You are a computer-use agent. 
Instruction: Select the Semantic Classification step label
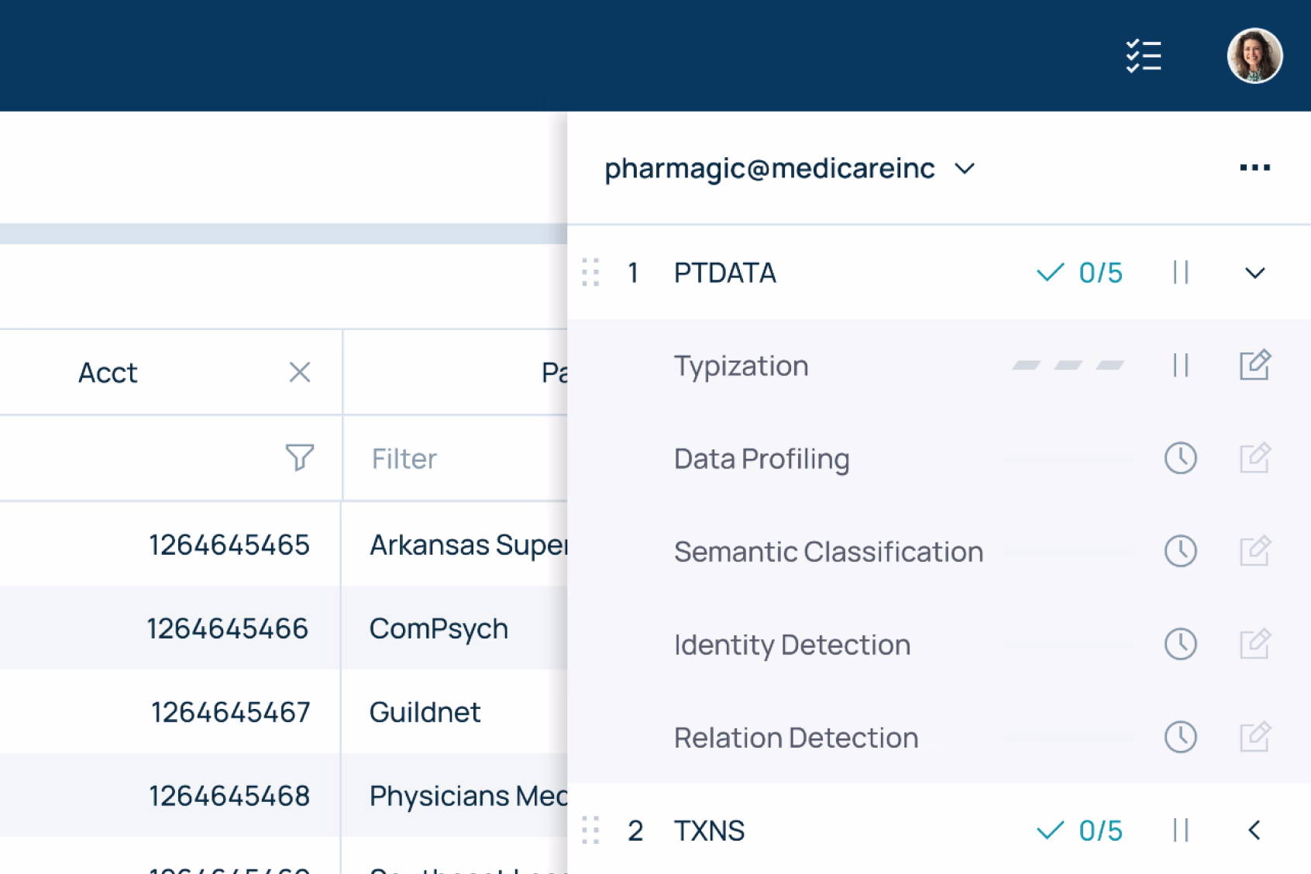point(828,552)
